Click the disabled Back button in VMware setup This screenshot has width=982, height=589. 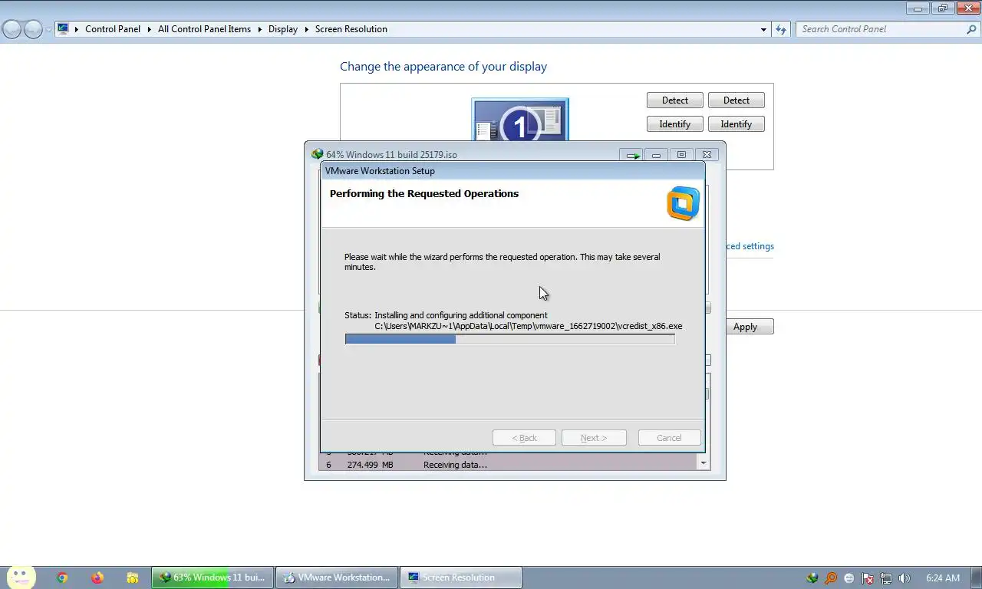coord(524,438)
